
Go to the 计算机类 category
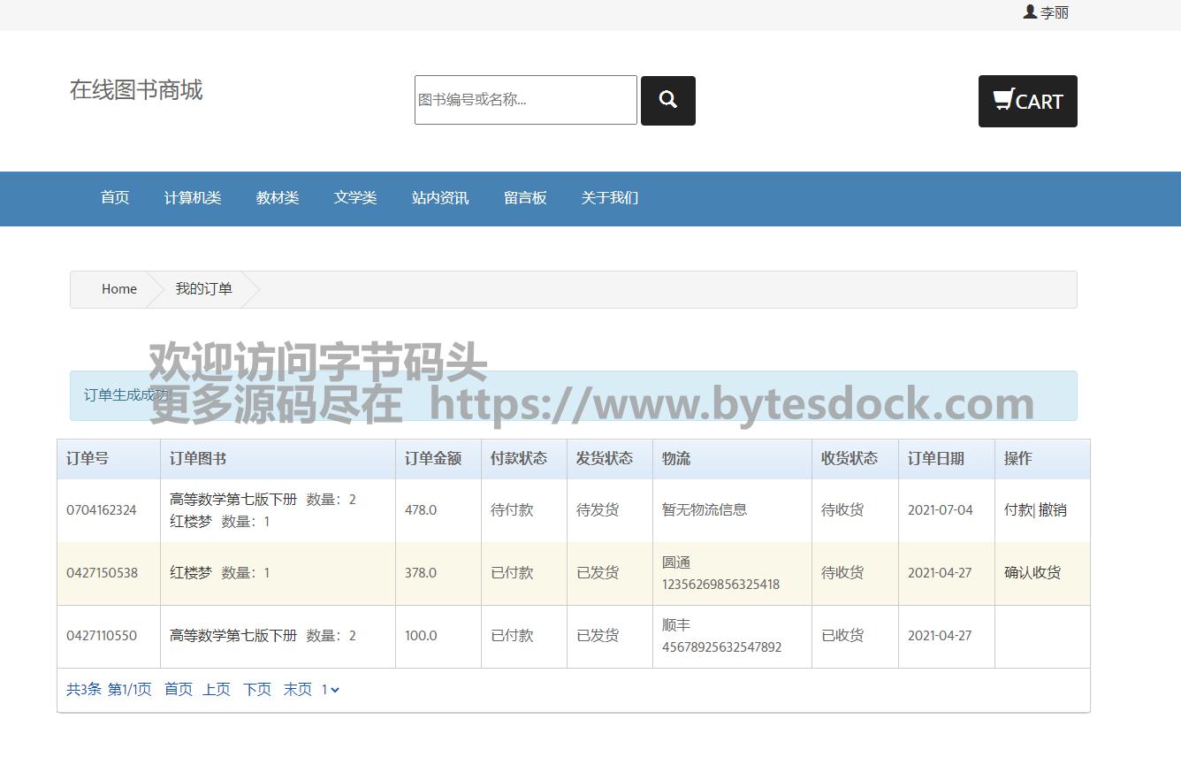(x=193, y=198)
